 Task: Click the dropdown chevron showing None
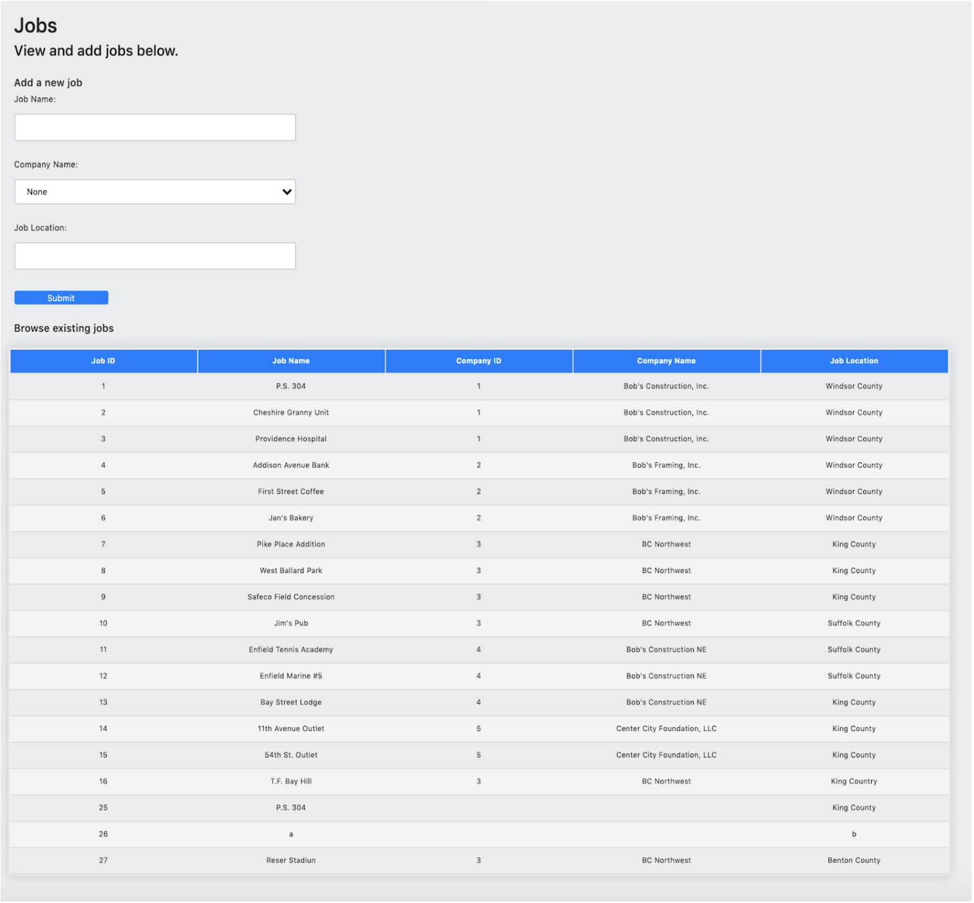tap(286, 191)
